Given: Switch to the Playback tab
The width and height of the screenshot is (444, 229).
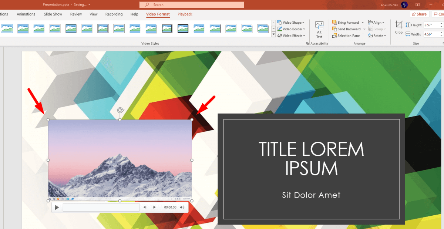Looking at the screenshot, I should point(185,14).
